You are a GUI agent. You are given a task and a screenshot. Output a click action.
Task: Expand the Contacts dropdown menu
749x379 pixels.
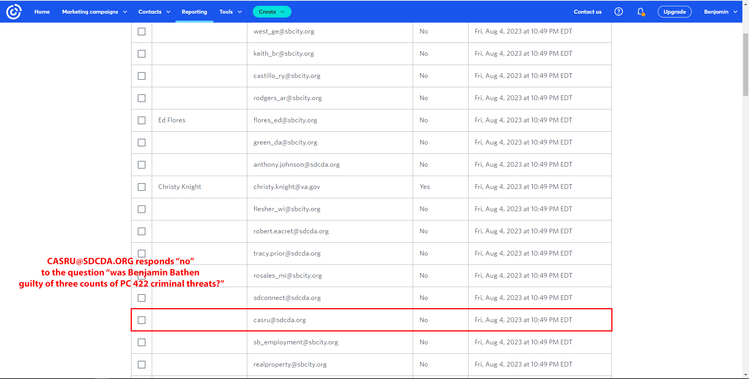(x=154, y=12)
